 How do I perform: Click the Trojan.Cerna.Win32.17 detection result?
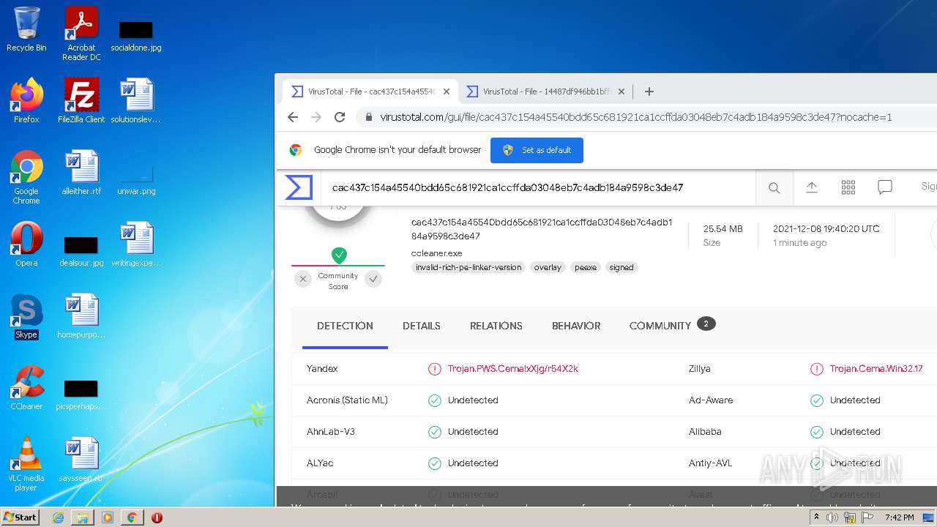tap(876, 369)
